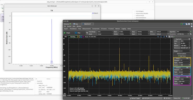Open Trace 2 settings gear
This screenshot has height=100, width=193.
point(187,68)
